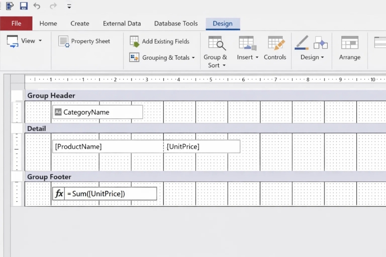Click the Add Existing Fields button

(x=160, y=41)
